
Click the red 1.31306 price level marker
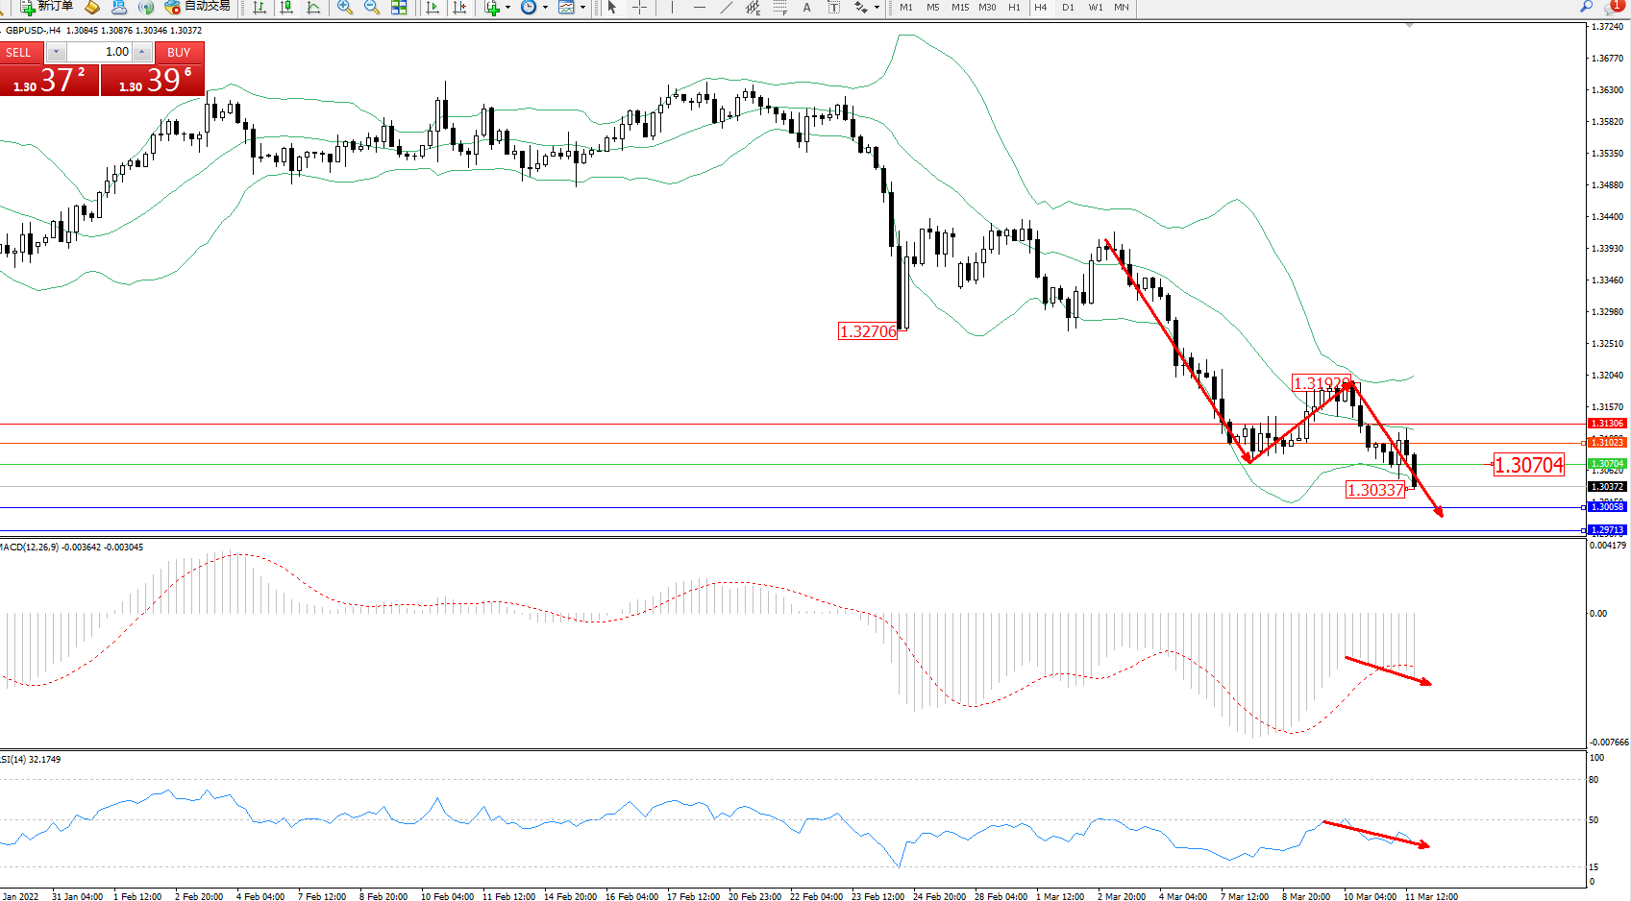tap(1606, 424)
